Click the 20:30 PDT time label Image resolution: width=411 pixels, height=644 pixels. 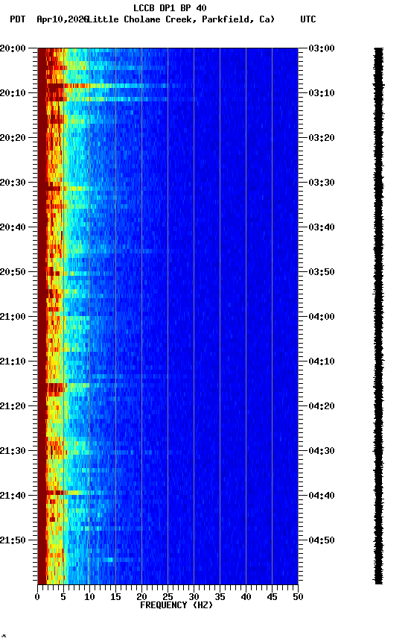click(x=13, y=183)
